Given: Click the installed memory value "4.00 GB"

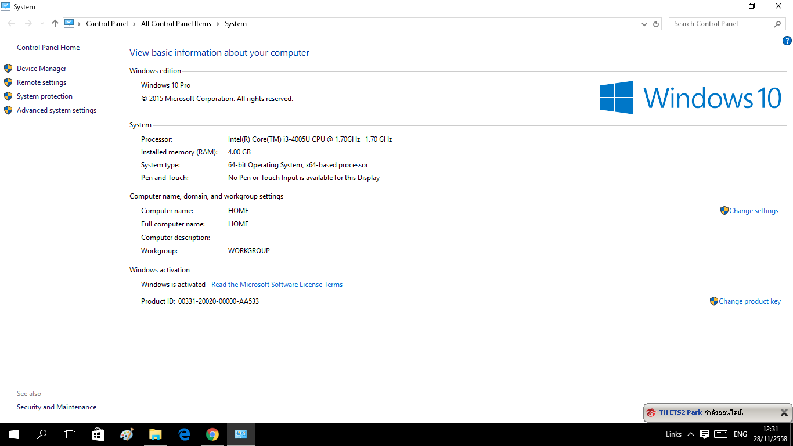Looking at the screenshot, I should tap(239, 152).
